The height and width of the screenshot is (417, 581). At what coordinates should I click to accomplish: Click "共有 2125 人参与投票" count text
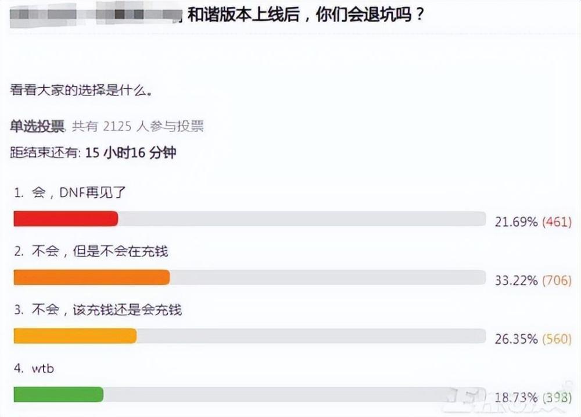point(138,127)
